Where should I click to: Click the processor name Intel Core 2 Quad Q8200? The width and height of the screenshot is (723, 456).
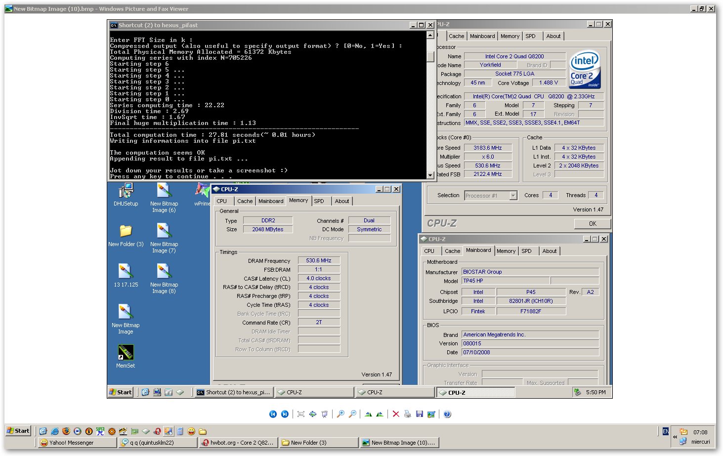coord(514,56)
